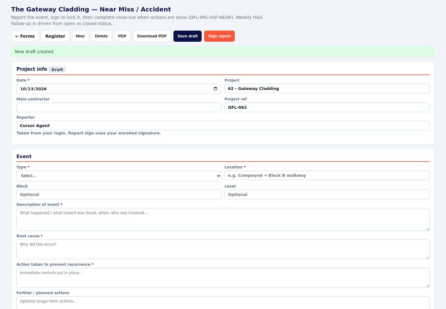Click the page title 'The Gateway Cladding — Near Miss / Accident'

(91, 9)
